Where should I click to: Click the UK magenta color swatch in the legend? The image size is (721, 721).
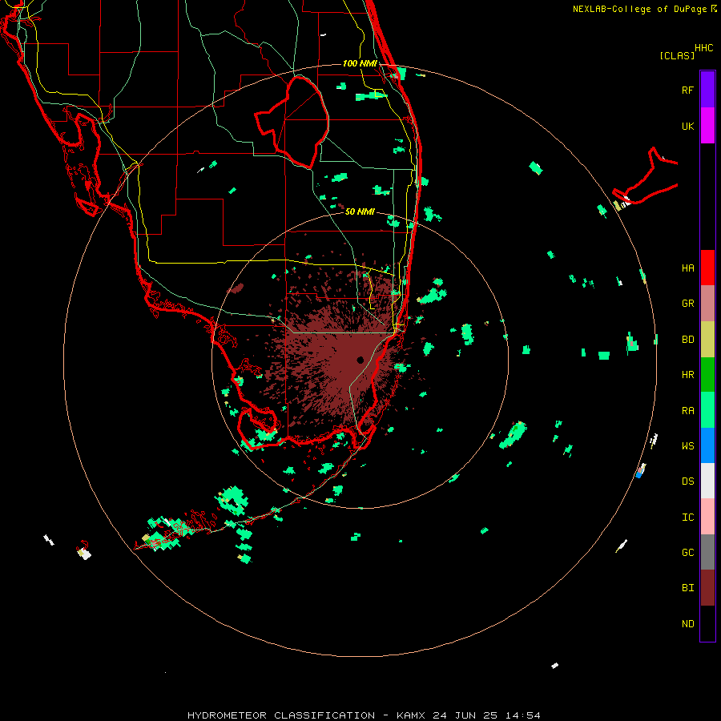[x=707, y=126]
